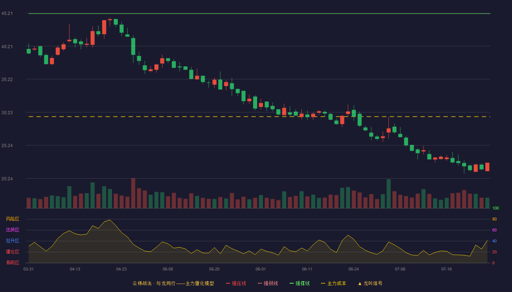Click the 低吸区 zone label
Image resolution: width=512 pixels, height=292 pixels.
[x=12, y=262]
